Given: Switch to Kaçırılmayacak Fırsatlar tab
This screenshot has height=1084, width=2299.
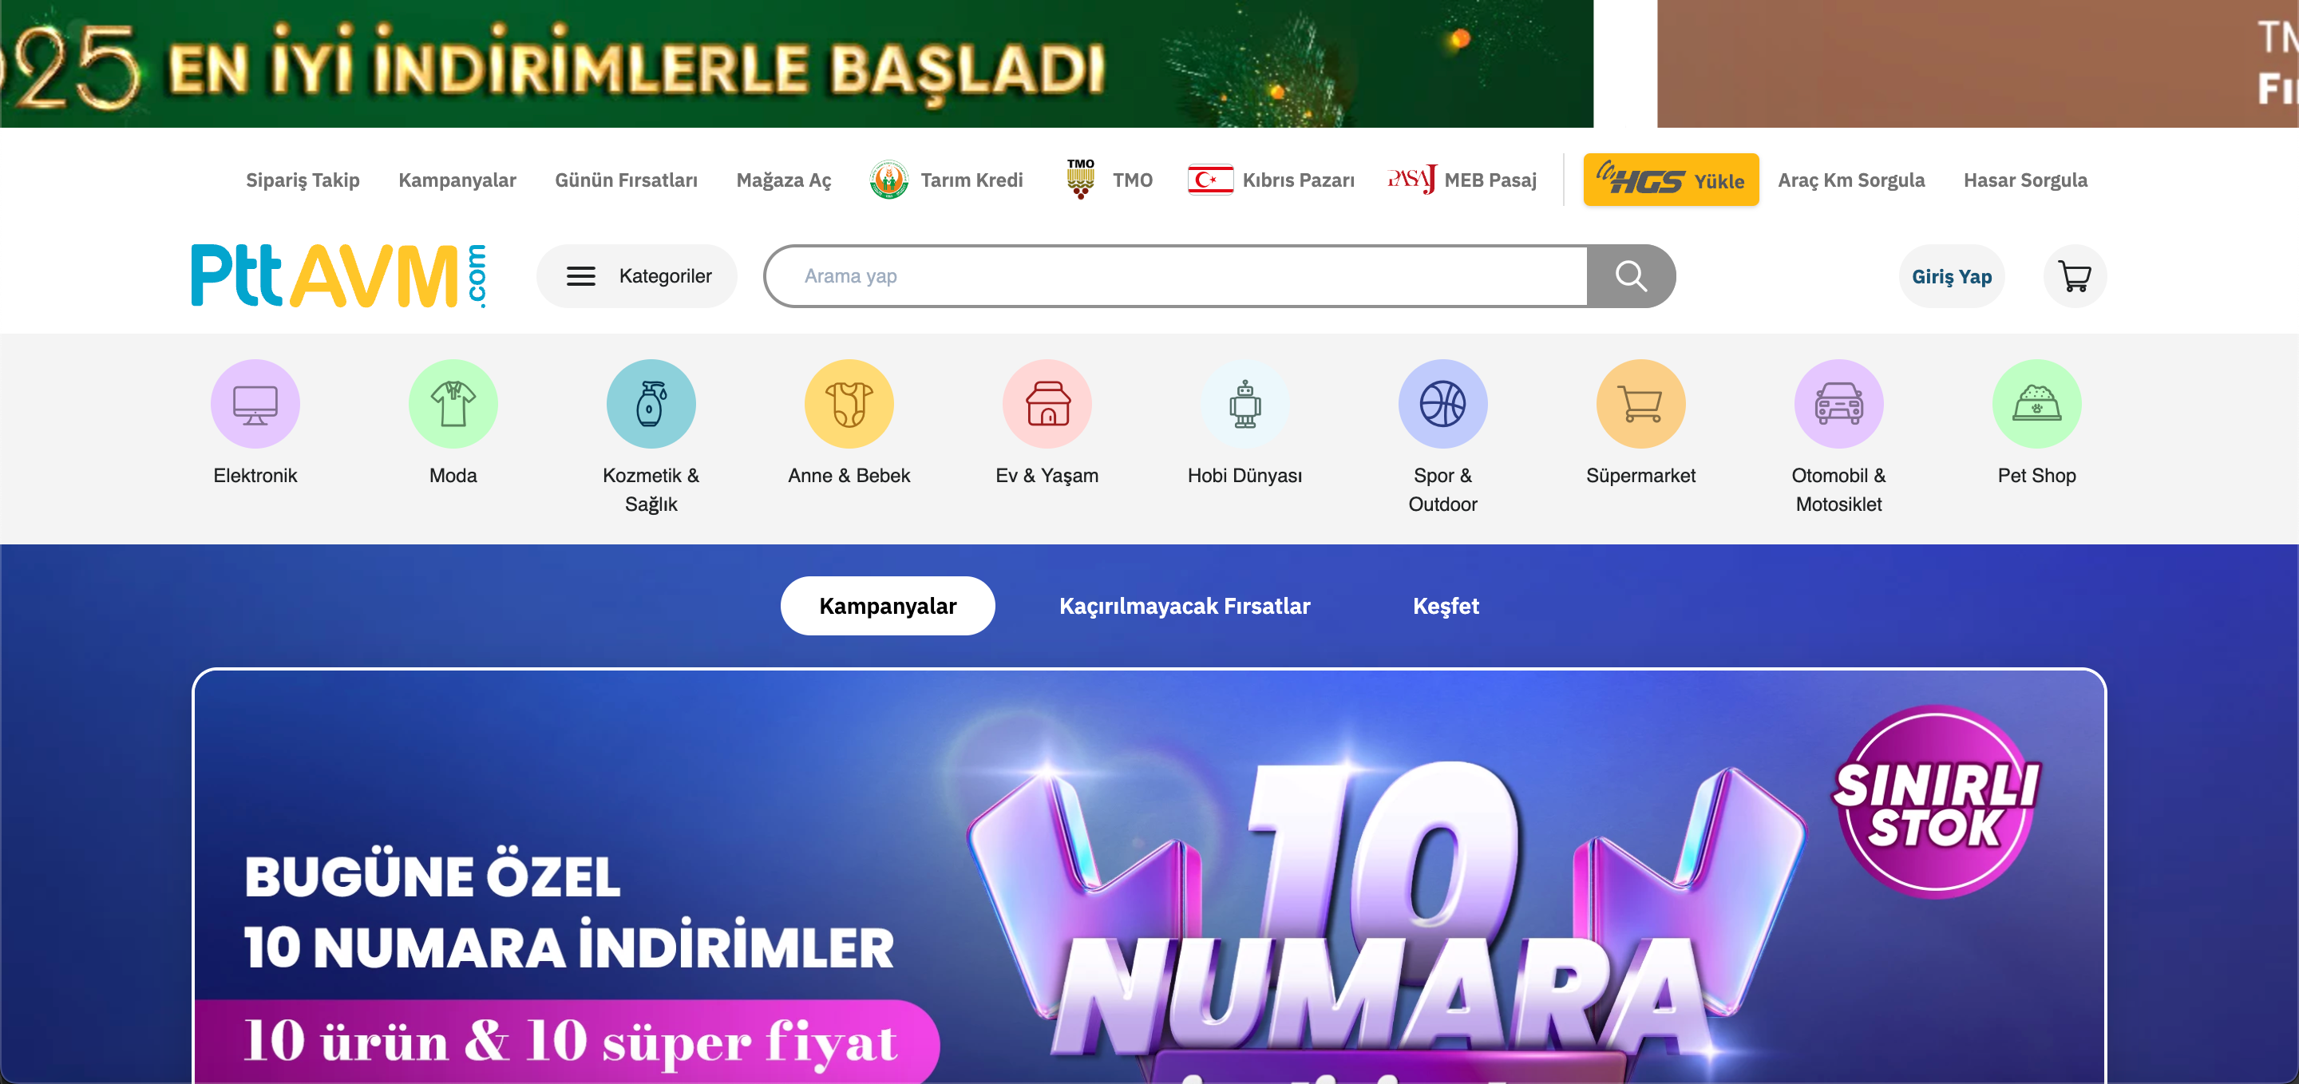Looking at the screenshot, I should click(1185, 606).
